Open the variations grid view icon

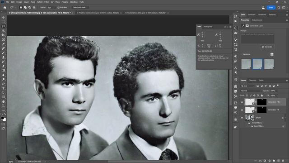click(x=272, y=54)
